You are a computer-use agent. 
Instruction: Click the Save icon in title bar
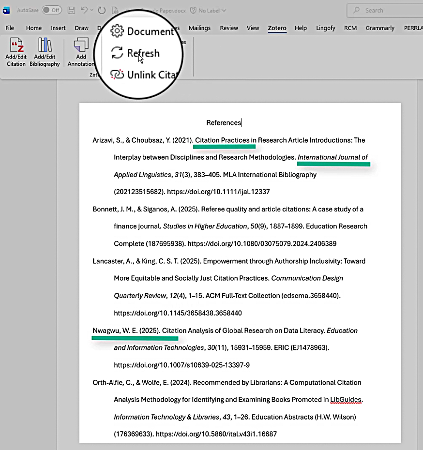coord(71,10)
